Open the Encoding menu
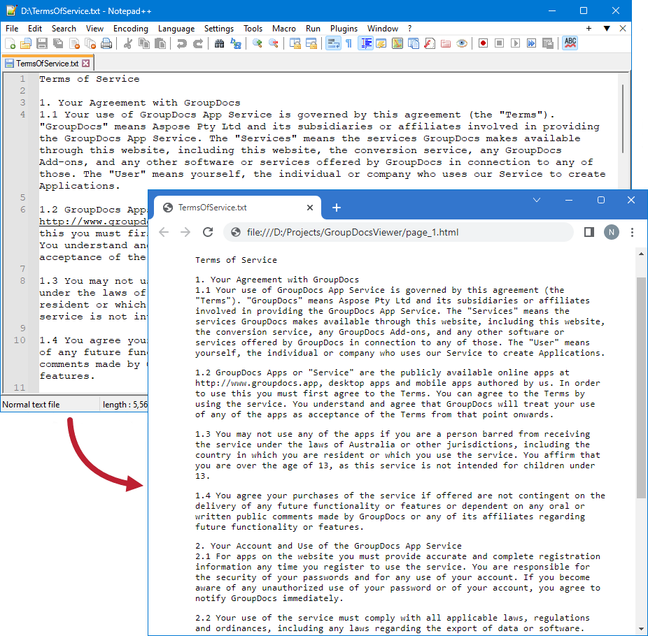This screenshot has width=648, height=636. [130, 29]
